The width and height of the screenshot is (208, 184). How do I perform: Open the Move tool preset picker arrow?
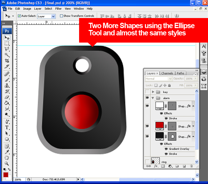tap(13, 16)
